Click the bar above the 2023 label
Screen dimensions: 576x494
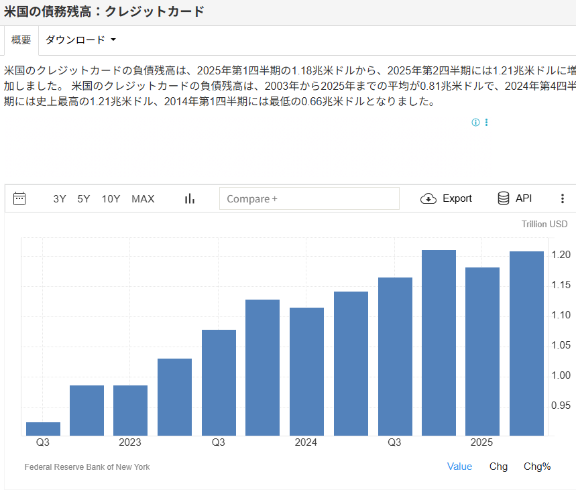(130, 411)
